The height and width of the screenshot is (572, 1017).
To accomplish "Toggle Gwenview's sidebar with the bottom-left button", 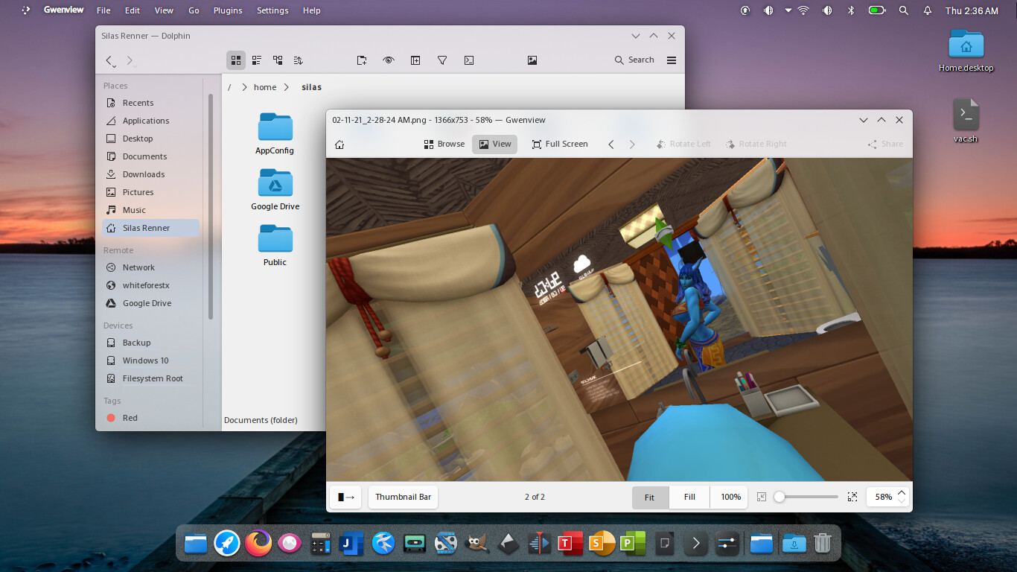I will click(x=345, y=497).
